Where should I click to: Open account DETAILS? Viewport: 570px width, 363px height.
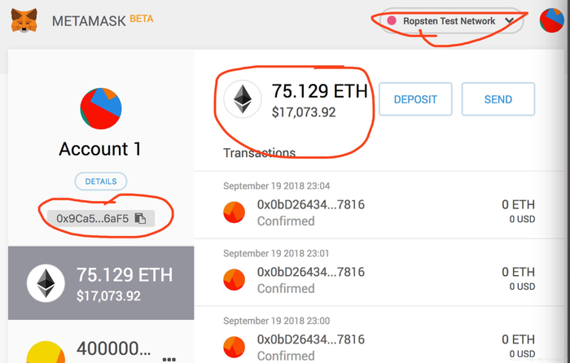click(101, 181)
